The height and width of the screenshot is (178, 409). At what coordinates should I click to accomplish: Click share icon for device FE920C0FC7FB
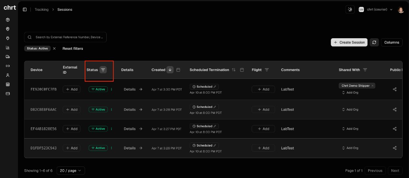click(x=395, y=89)
